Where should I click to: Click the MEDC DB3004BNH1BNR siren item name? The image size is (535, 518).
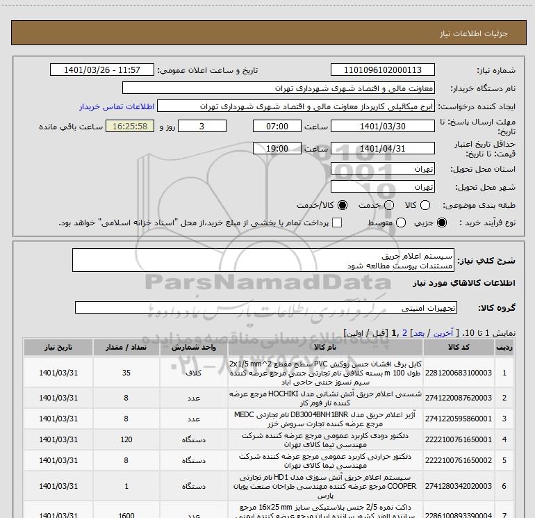[x=325, y=419]
